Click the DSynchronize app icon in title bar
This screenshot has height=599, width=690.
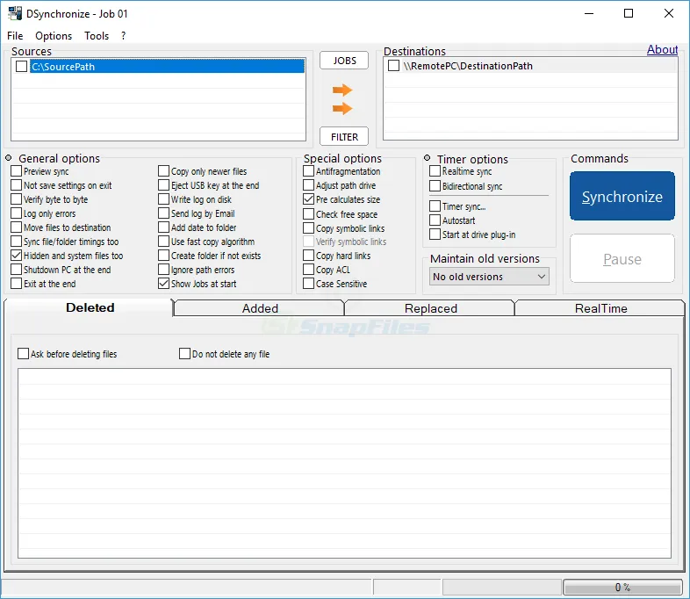tap(15, 13)
